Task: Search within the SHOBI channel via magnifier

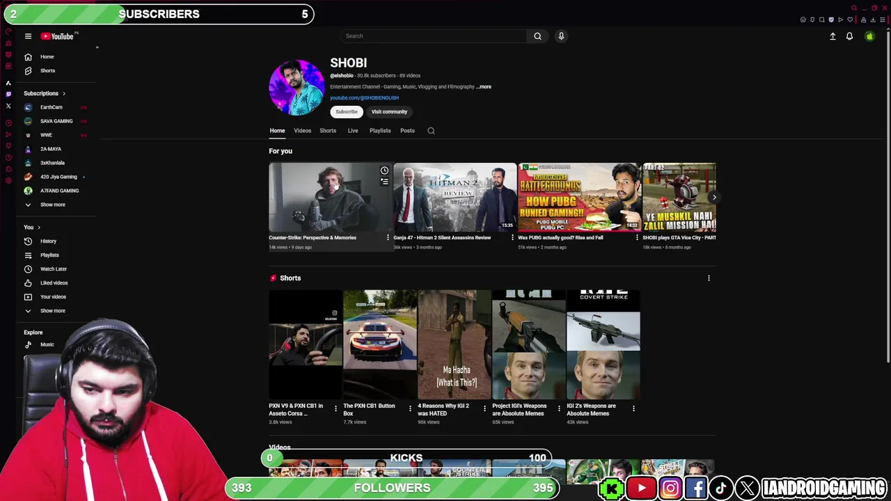Action: [431, 131]
